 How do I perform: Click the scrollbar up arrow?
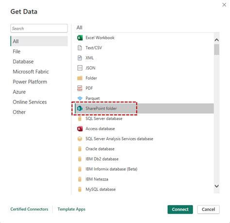[216, 40]
